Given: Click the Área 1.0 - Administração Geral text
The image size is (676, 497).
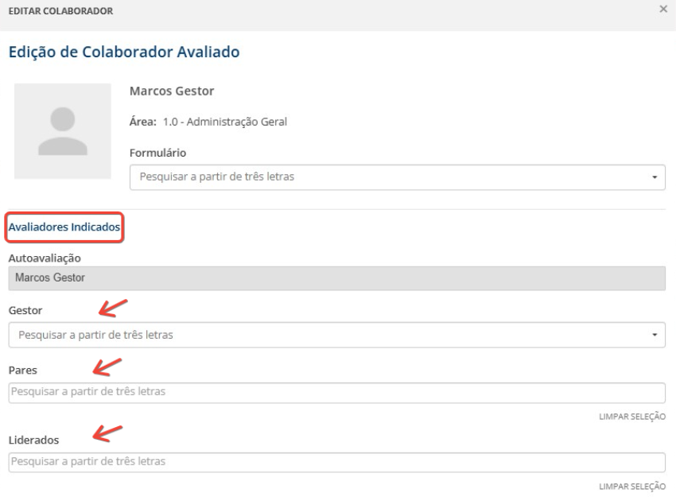Looking at the screenshot, I should pos(208,122).
